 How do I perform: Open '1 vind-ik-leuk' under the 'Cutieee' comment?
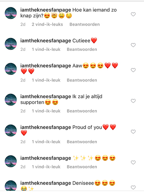tap(46, 49)
